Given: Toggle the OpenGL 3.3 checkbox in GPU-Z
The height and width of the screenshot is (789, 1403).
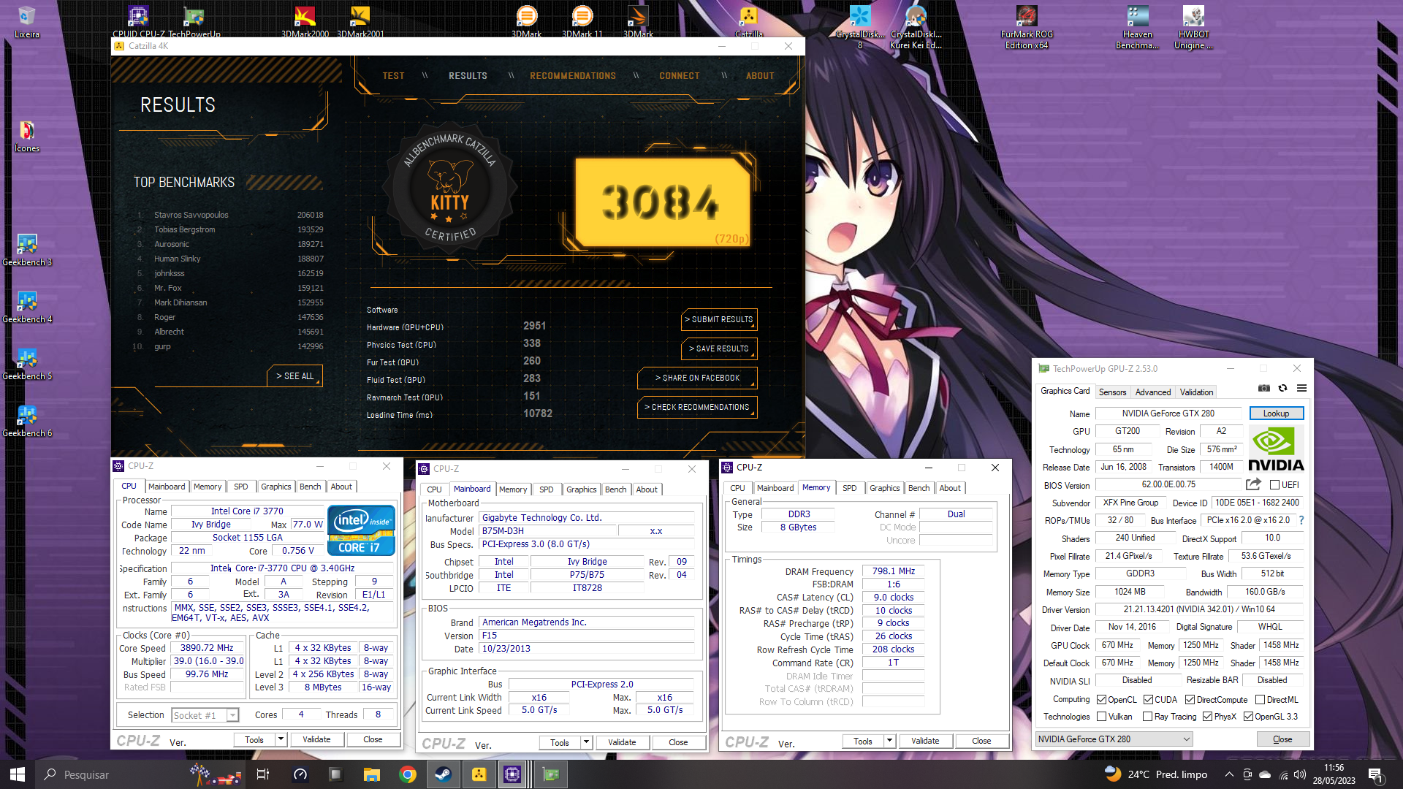Looking at the screenshot, I should pyautogui.click(x=1248, y=717).
